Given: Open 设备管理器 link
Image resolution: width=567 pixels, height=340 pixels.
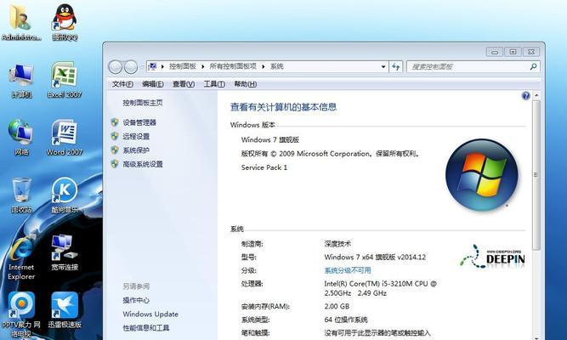Looking at the screenshot, I should click(139, 122).
